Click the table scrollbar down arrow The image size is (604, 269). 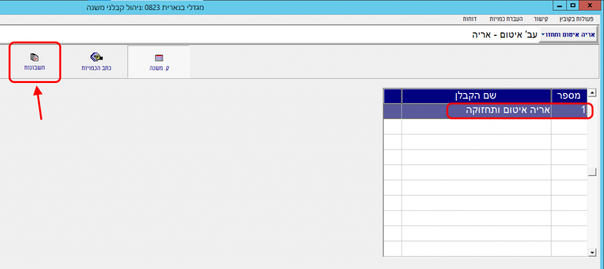click(593, 252)
